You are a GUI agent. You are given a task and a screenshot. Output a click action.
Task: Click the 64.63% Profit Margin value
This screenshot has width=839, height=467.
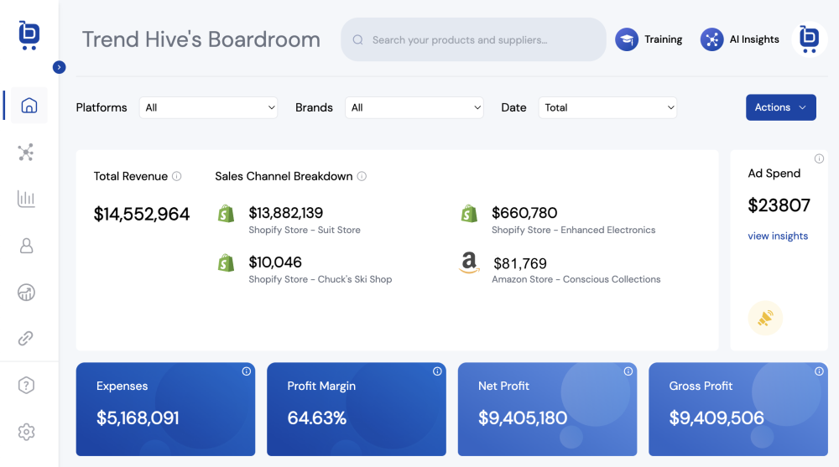tap(317, 418)
